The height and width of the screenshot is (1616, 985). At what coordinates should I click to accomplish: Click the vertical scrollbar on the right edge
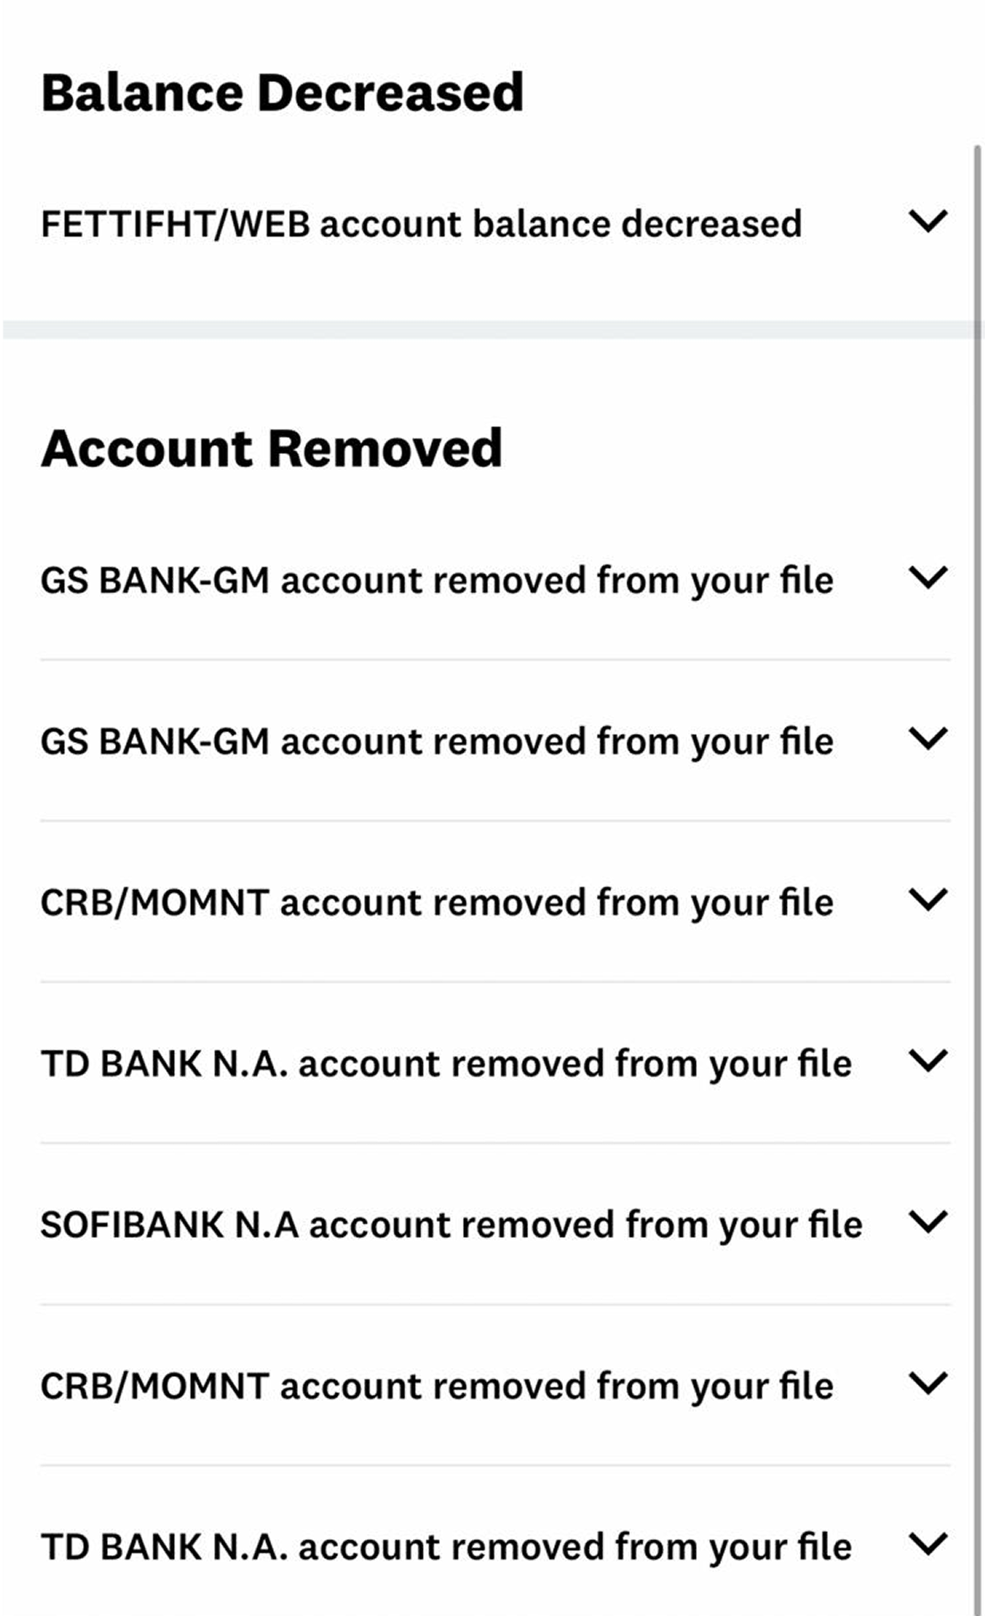pos(978,803)
